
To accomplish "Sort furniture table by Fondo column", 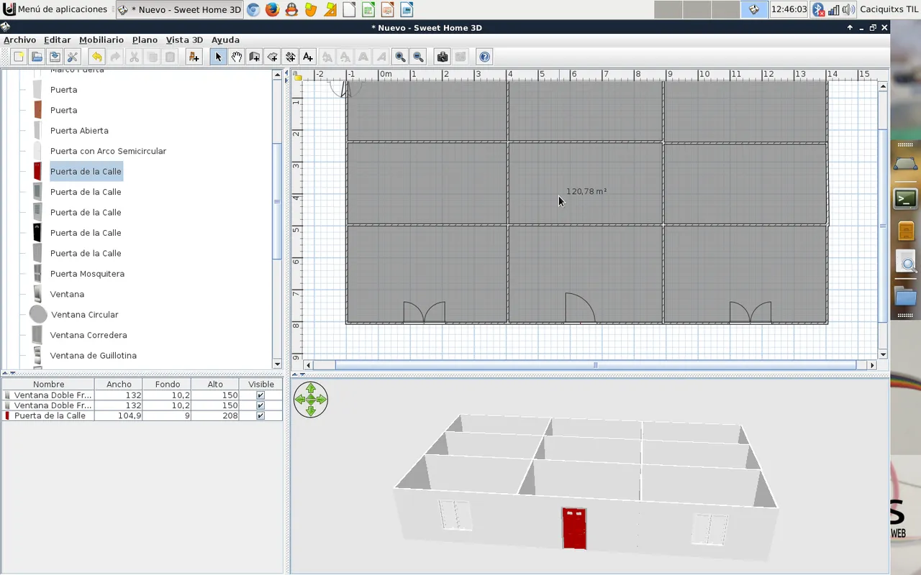I will [167, 385].
